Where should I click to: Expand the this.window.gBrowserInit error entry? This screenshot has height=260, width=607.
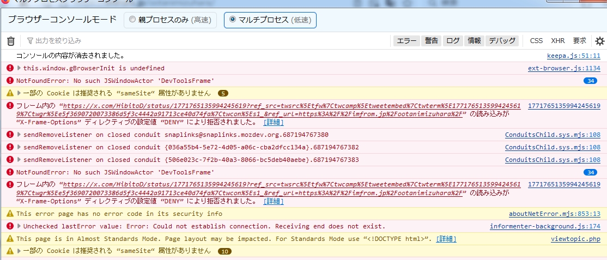click(20, 68)
